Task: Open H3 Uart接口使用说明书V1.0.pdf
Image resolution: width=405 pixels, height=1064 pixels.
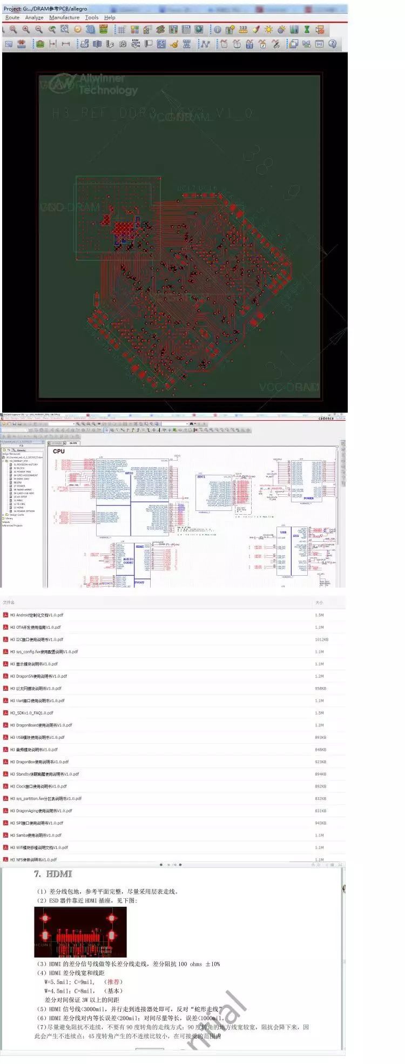Action: click(x=37, y=701)
